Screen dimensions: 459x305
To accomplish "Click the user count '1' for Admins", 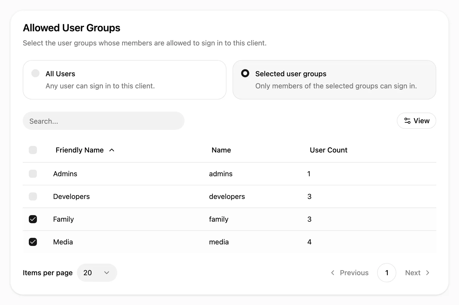I will [309, 174].
